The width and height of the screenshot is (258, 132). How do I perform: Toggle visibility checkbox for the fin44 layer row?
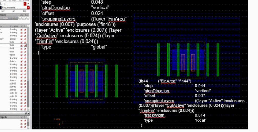[x=21, y=45]
